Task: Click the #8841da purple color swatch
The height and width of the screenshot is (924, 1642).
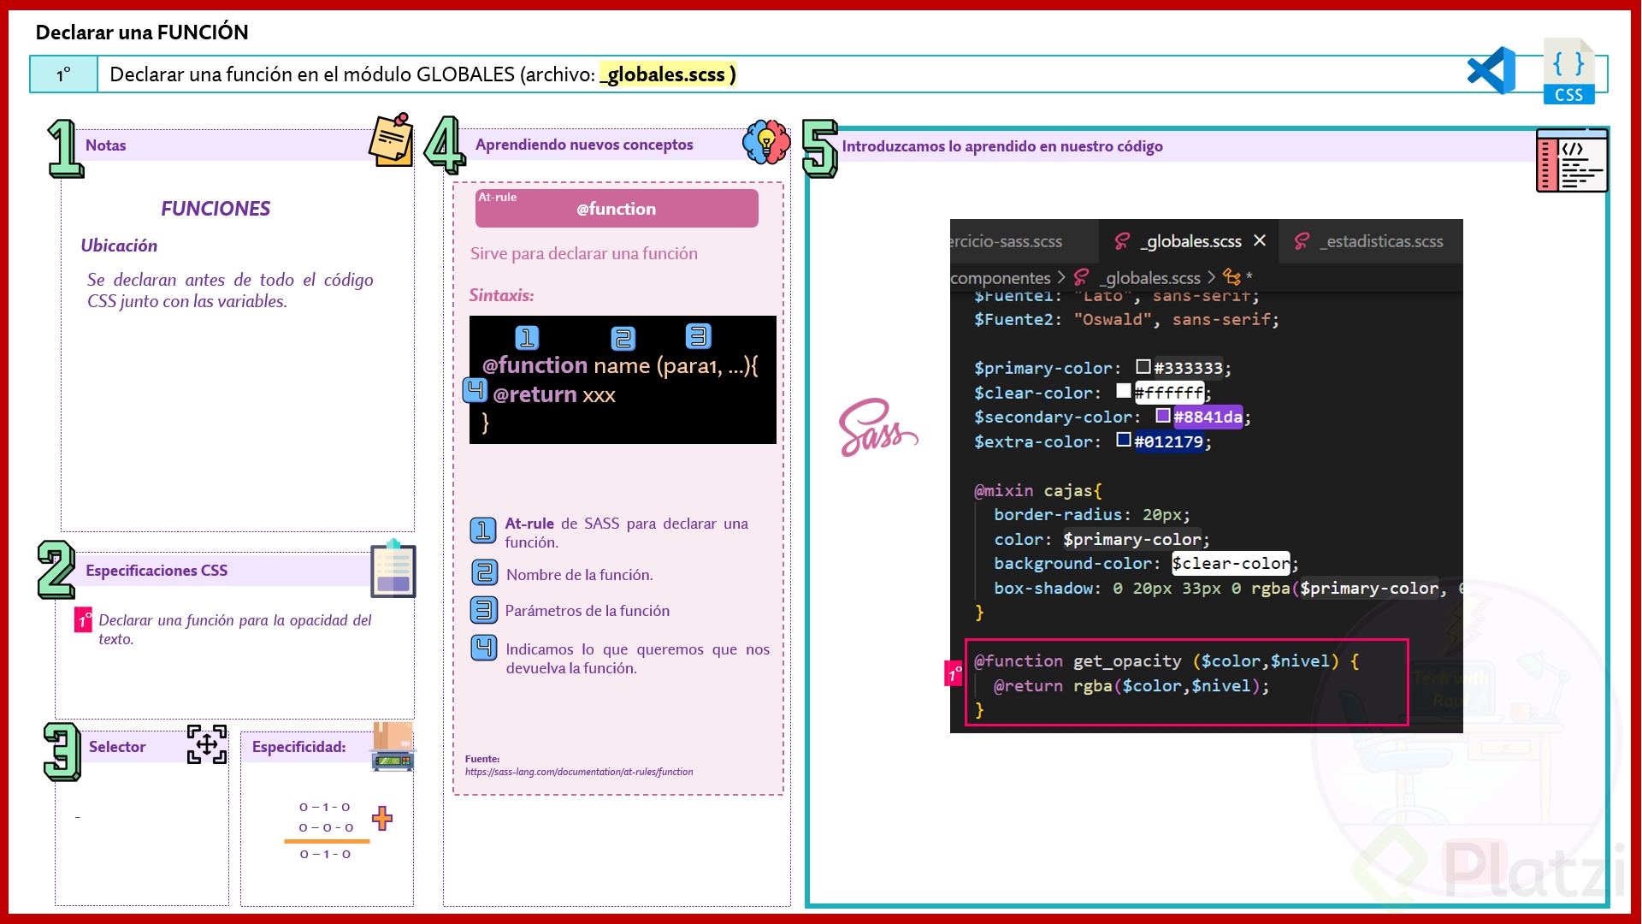Action: (1163, 416)
